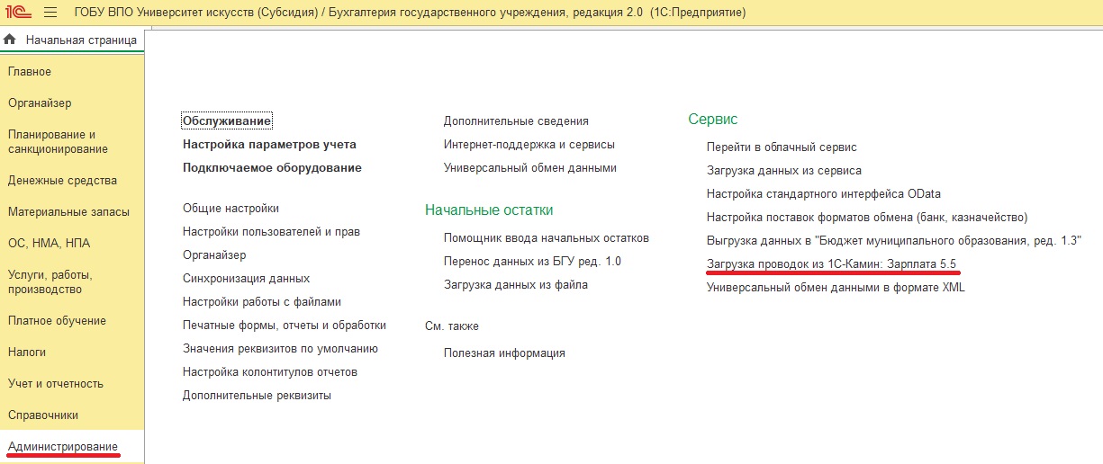Select Администрирование in the sidebar
This screenshot has width=1103, height=464.
tap(62, 447)
